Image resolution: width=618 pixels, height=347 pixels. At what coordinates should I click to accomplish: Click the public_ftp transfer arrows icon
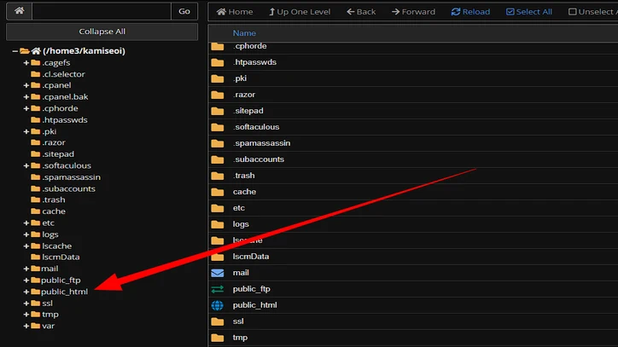[217, 289]
